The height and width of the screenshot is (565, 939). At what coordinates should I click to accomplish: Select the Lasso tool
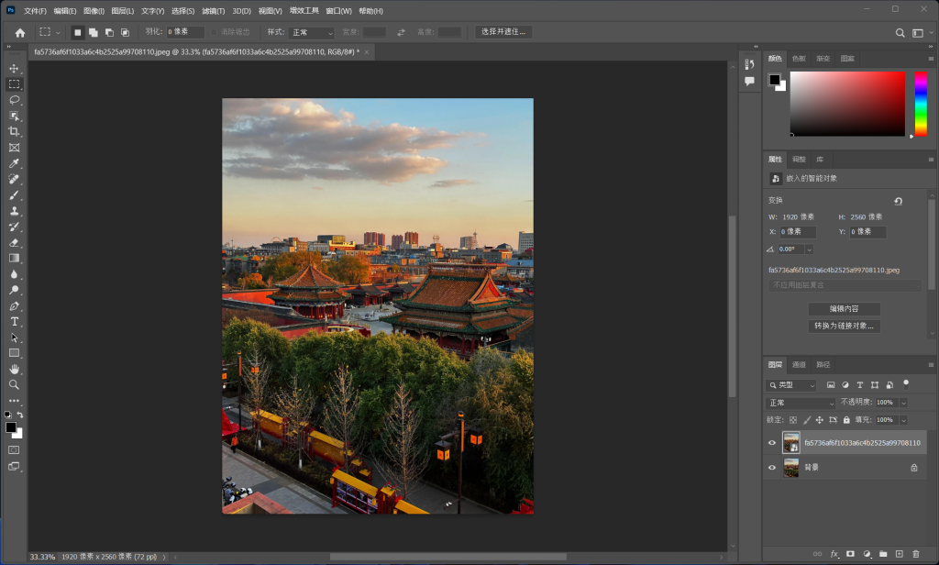click(14, 99)
